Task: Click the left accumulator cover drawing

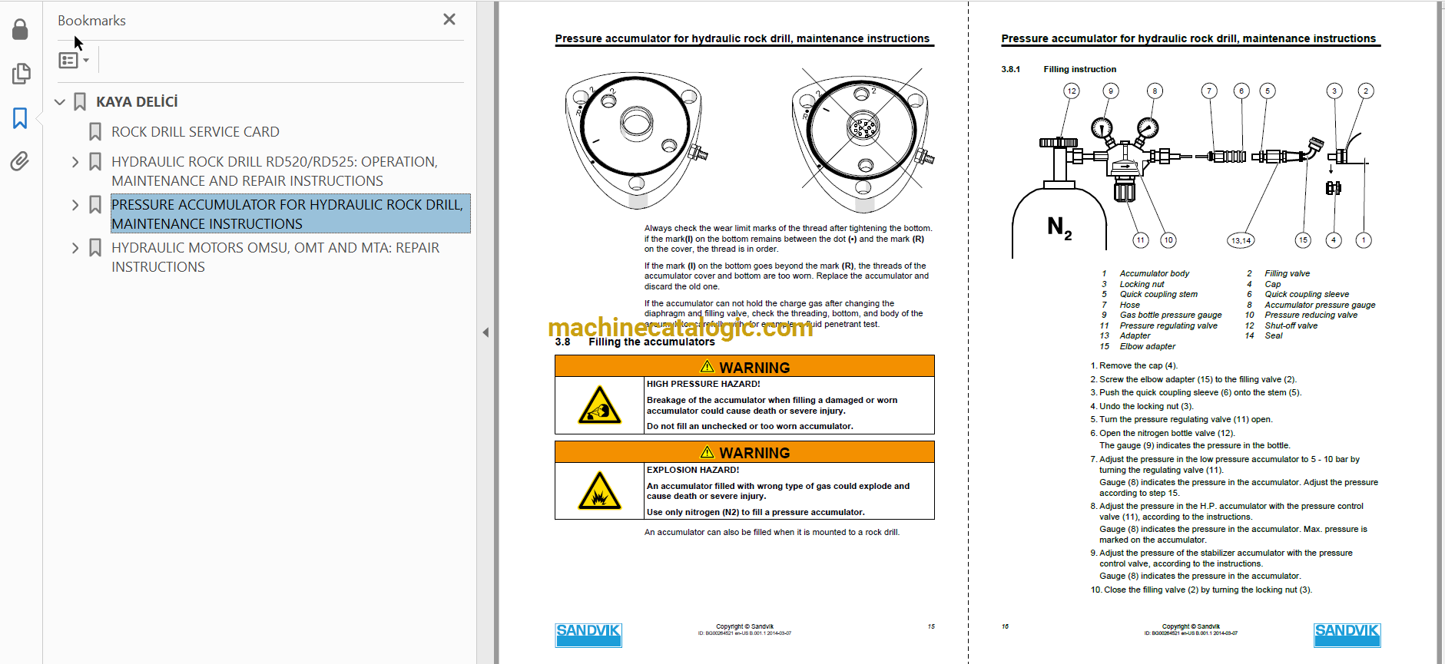Action: click(636, 140)
